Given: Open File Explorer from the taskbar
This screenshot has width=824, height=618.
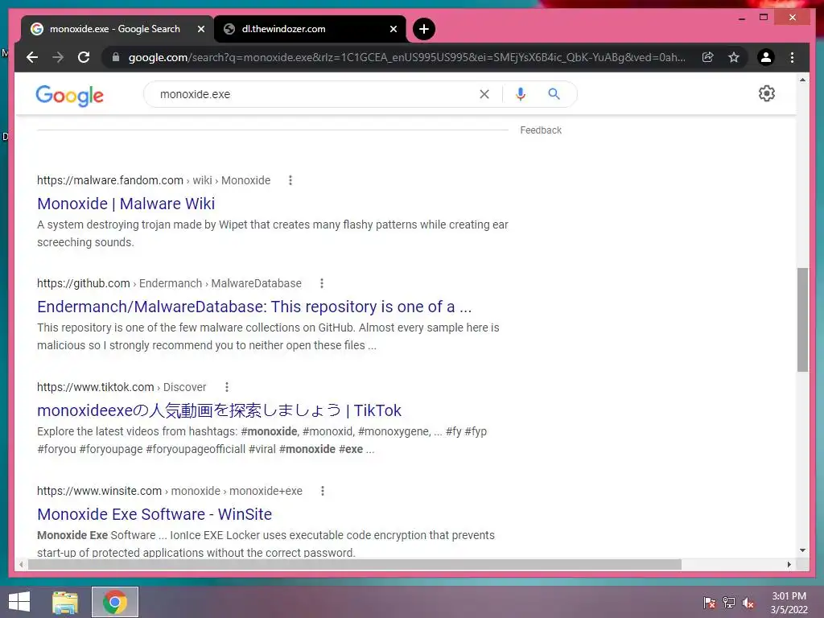Looking at the screenshot, I should point(65,602).
